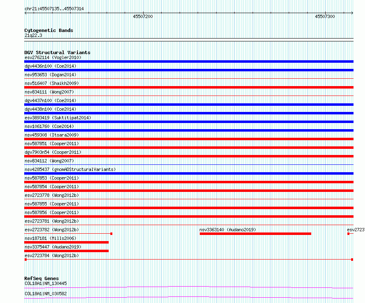Viewport: 365px width, 303px height.
Task: Select nsv587855 (Cooper2011) label
Action: pyautogui.click(x=52, y=204)
